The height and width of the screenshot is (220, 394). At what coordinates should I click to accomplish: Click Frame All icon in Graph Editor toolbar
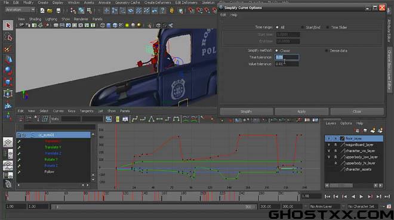tap(109, 119)
